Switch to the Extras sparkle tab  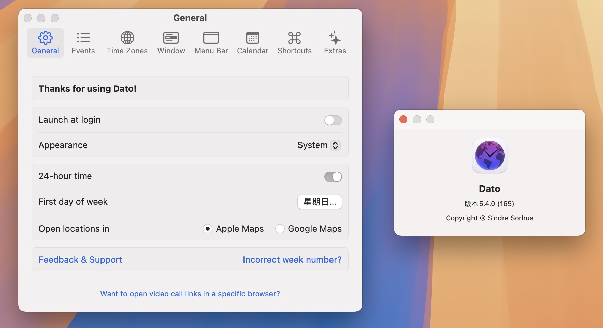pyautogui.click(x=335, y=43)
